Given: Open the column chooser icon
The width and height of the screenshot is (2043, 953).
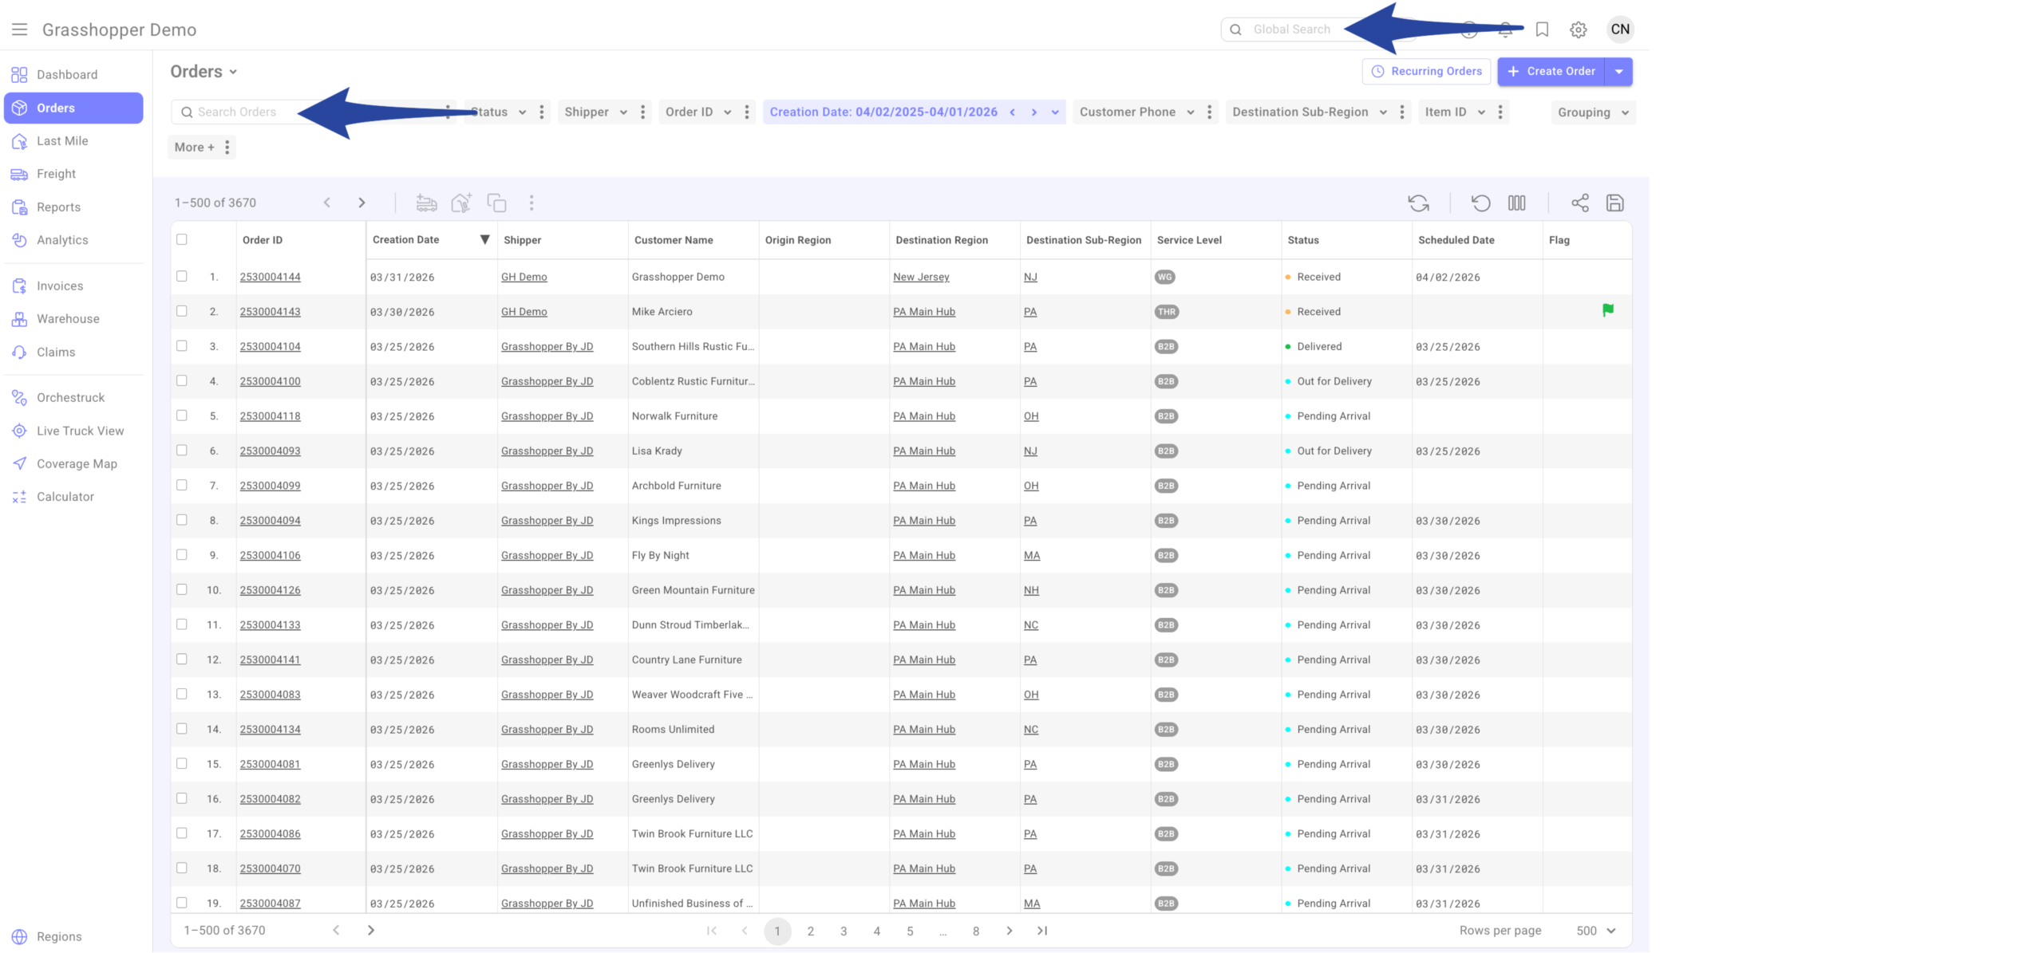Looking at the screenshot, I should pos(1516,203).
